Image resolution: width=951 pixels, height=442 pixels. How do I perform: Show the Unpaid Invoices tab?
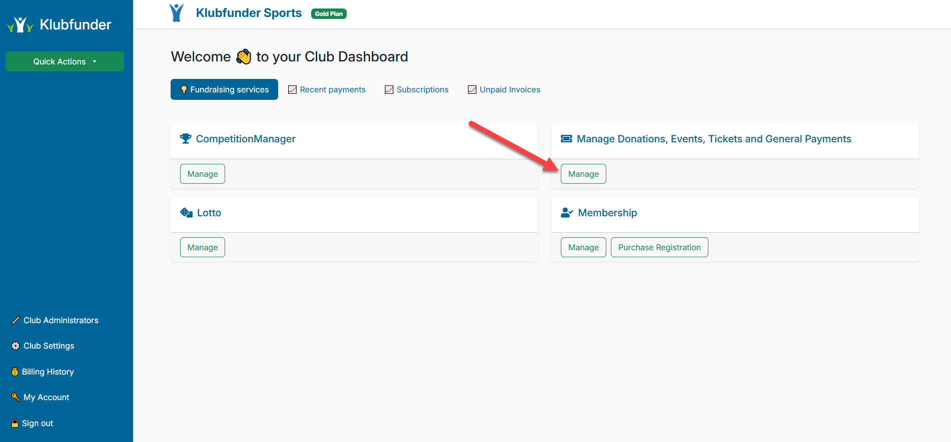pos(504,90)
